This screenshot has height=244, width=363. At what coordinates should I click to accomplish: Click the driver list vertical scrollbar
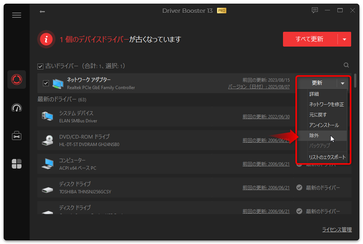tap(355, 81)
